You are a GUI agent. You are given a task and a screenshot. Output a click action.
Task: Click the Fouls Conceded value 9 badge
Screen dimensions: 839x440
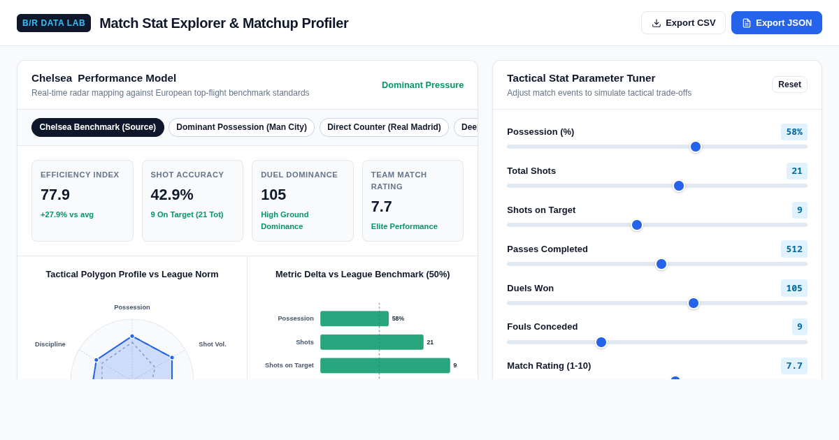tap(800, 327)
